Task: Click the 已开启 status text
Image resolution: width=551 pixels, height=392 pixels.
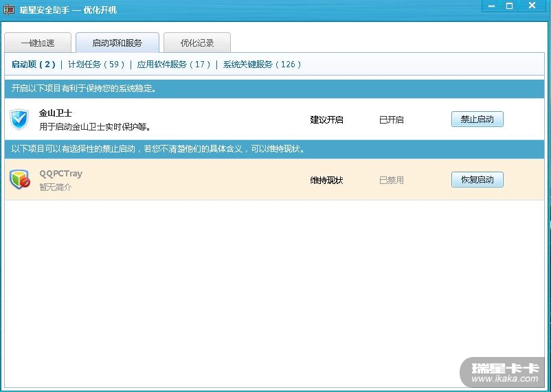Action: pos(392,119)
